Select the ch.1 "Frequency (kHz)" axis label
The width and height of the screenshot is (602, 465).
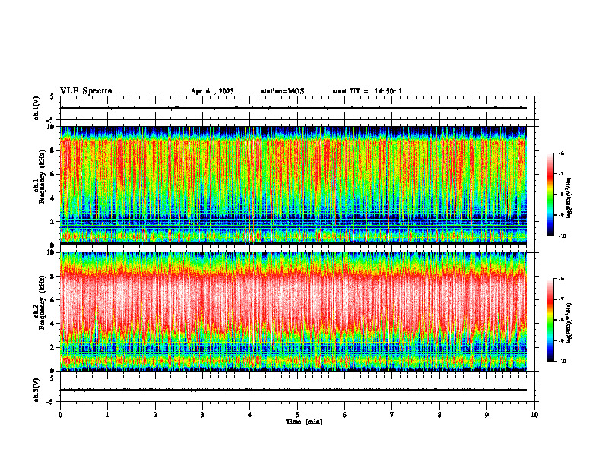42,176
